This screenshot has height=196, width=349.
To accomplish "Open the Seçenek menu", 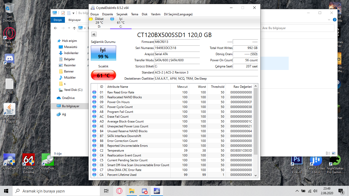I will point(122,14).
